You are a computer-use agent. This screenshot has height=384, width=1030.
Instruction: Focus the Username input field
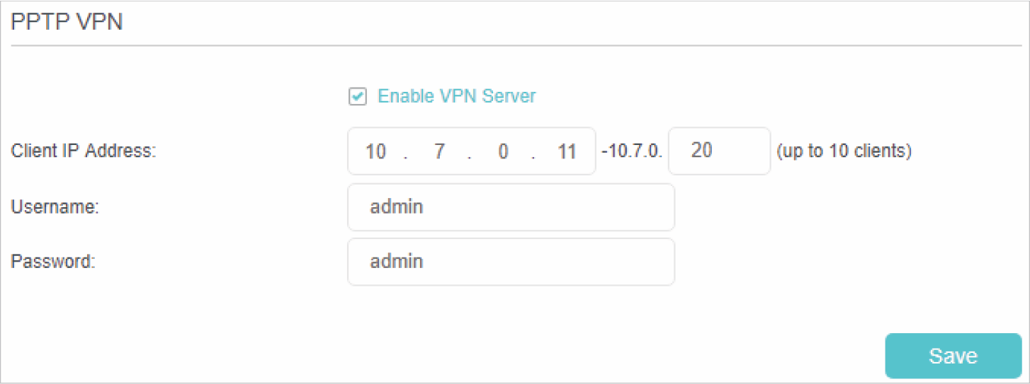point(511,207)
